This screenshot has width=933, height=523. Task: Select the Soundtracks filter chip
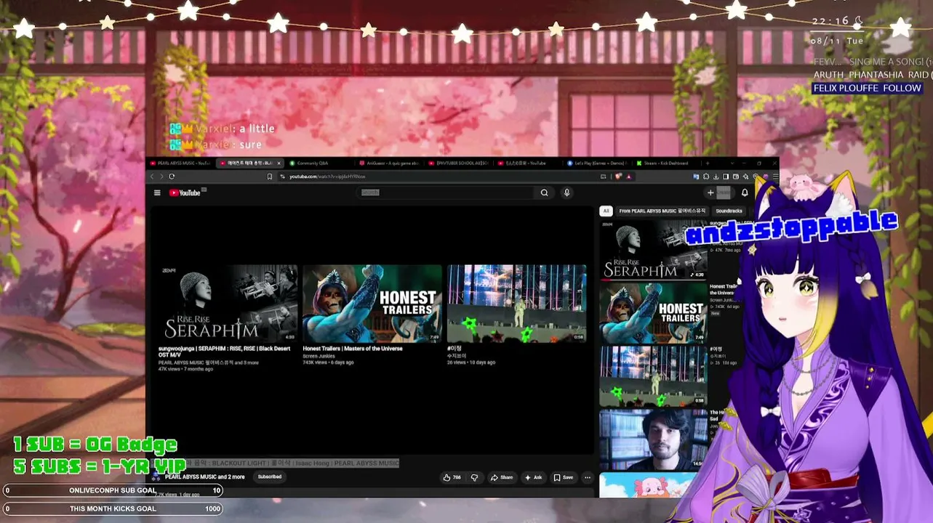(x=729, y=211)
